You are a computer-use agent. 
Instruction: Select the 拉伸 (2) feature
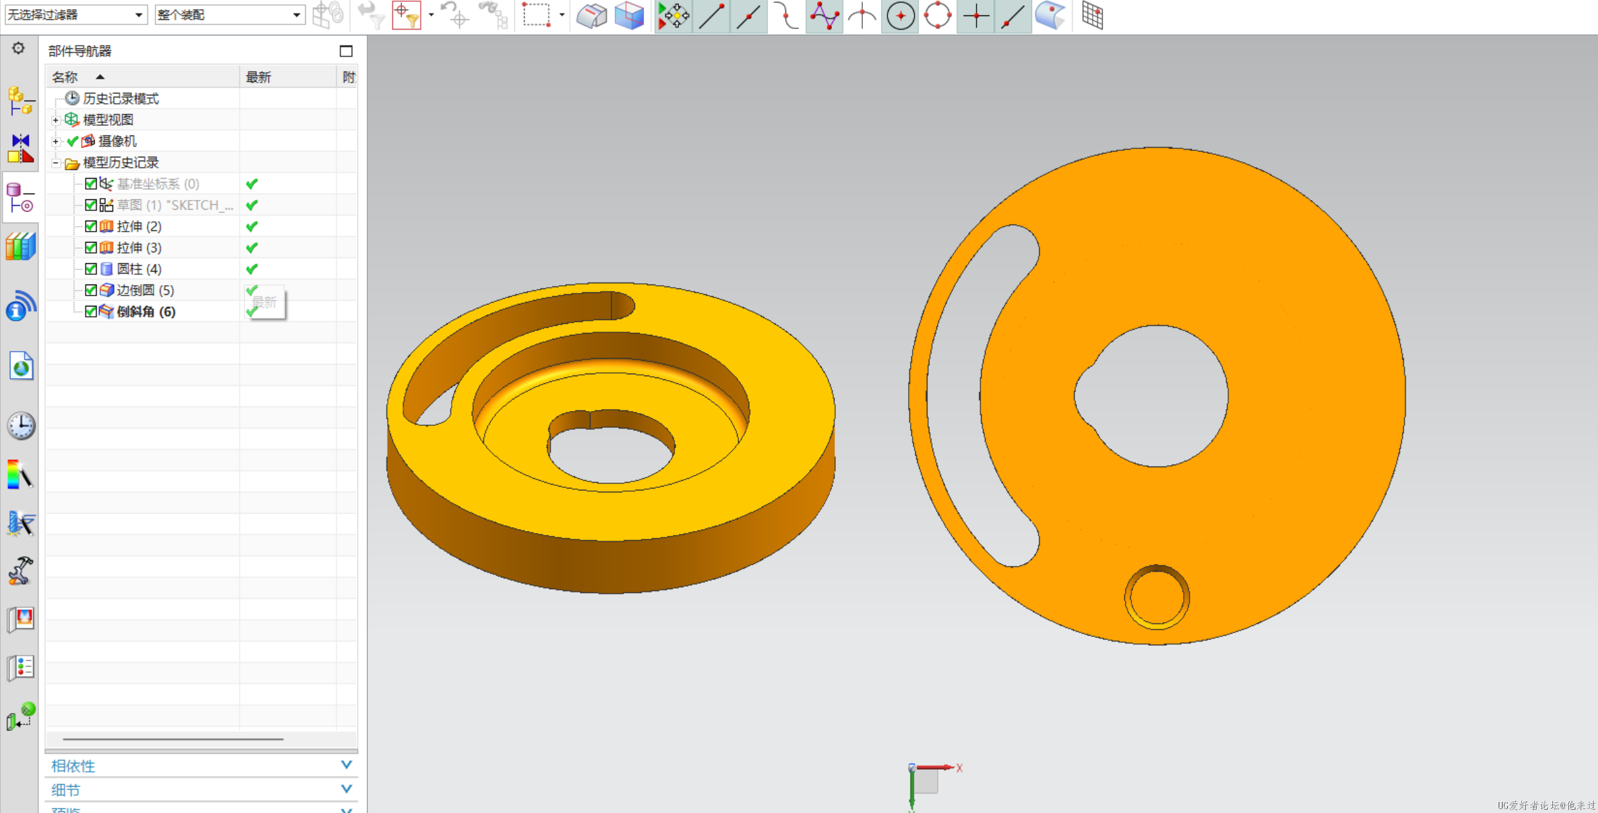click(139, 226)
